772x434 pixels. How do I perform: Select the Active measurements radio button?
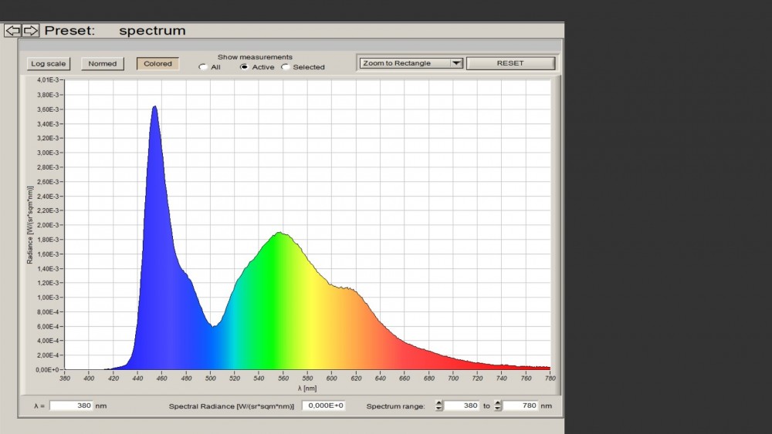click(244, 67)
